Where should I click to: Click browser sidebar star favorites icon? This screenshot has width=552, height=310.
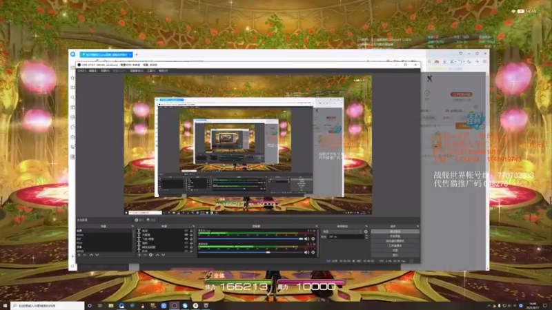[72, 78]
